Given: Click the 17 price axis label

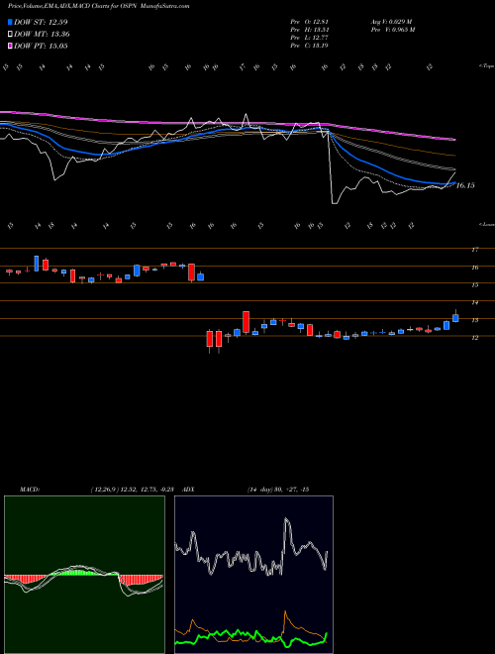Looking at the screenshot, I should click(474, 250).
